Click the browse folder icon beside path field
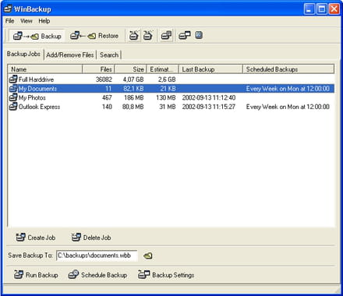 click(148, 255)
